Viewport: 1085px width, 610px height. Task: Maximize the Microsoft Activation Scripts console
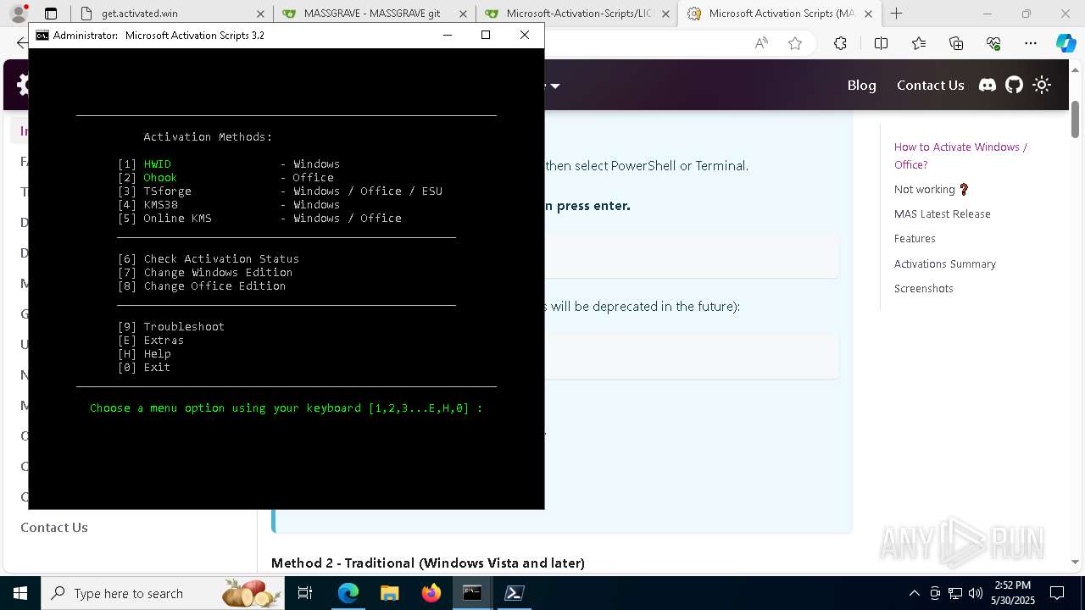tap(486, 35)
